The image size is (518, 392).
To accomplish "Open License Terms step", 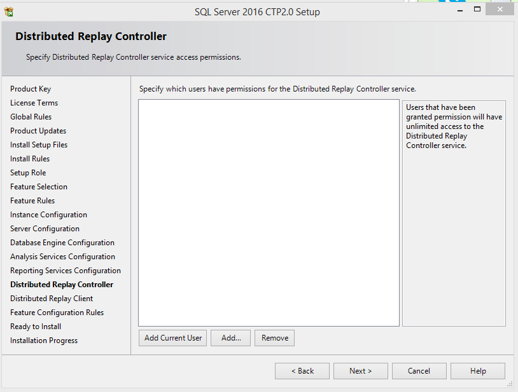I will coord(34,102).
